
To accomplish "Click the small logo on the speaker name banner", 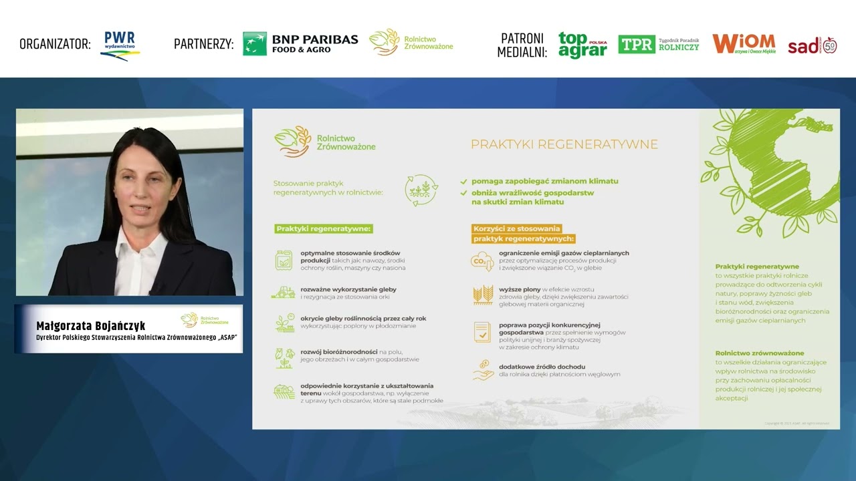I will 205,319.
